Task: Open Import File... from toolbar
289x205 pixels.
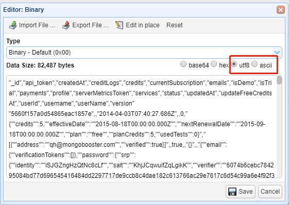Action: [x=32, y=25]
